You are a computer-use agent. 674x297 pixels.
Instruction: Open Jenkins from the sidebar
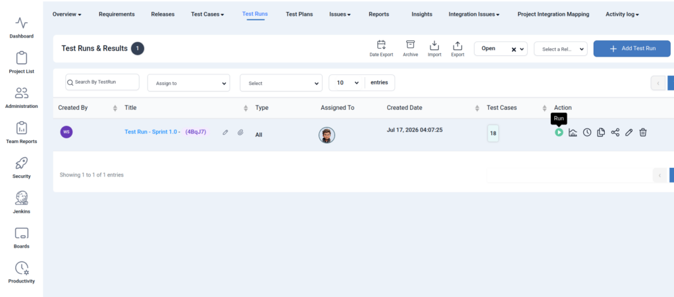tap(22, 203)
